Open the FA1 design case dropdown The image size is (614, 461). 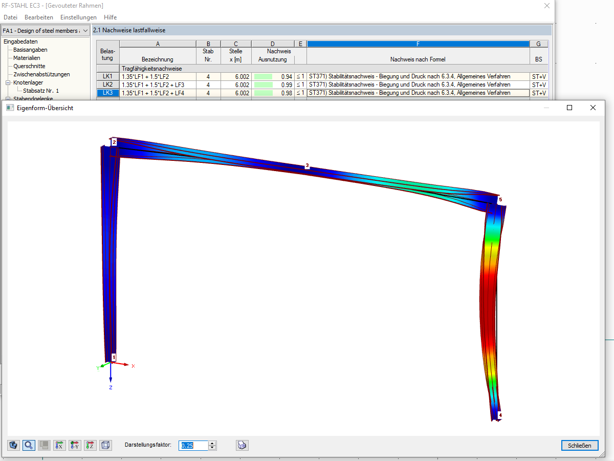tap(45, 31)
